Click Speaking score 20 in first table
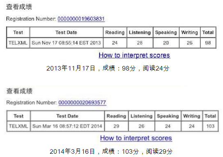Image resolution: width=223 pixels, height=157 pixels. pyautogui.click(x=166, y=43)
